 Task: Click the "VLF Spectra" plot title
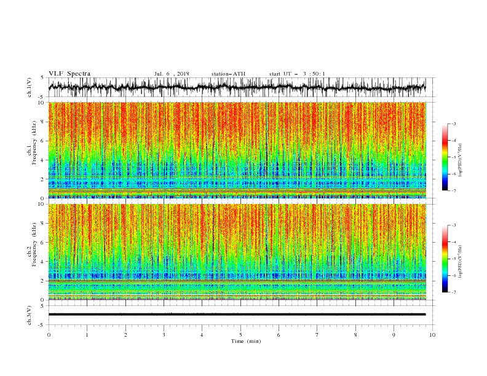(69, 74)
